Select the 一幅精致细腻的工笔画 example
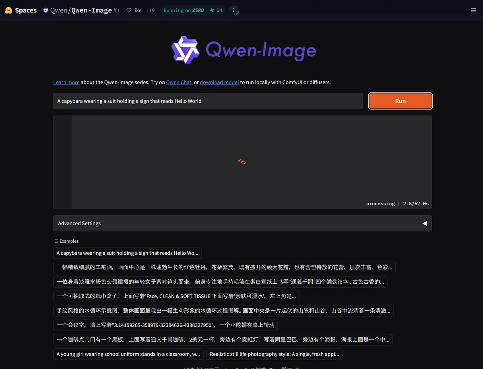This screenshot has height=369, width=483. point(224,268)
